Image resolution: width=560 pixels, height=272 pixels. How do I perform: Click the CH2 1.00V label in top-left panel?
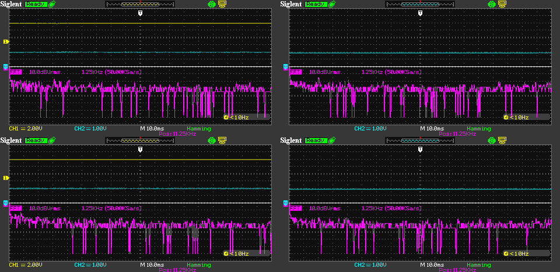(x=91, y=128)
